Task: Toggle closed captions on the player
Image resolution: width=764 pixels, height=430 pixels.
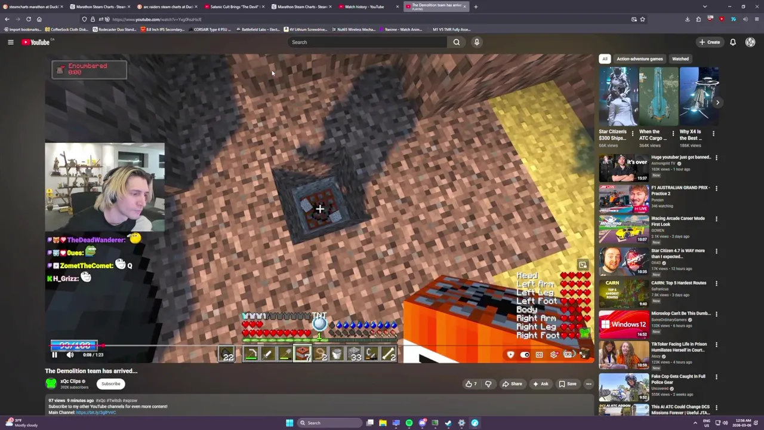Action: (x=539, y=355)
